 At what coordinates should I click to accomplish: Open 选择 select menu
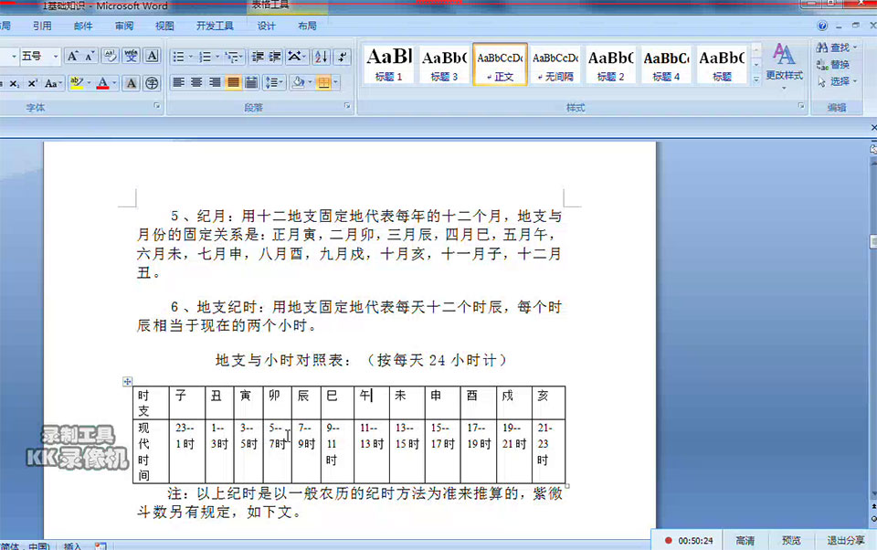837,81
